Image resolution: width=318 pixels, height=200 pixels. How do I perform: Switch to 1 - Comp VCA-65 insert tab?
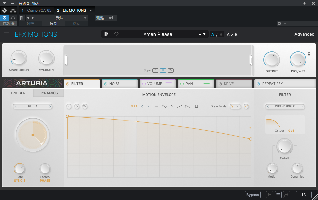coord(37,10)
